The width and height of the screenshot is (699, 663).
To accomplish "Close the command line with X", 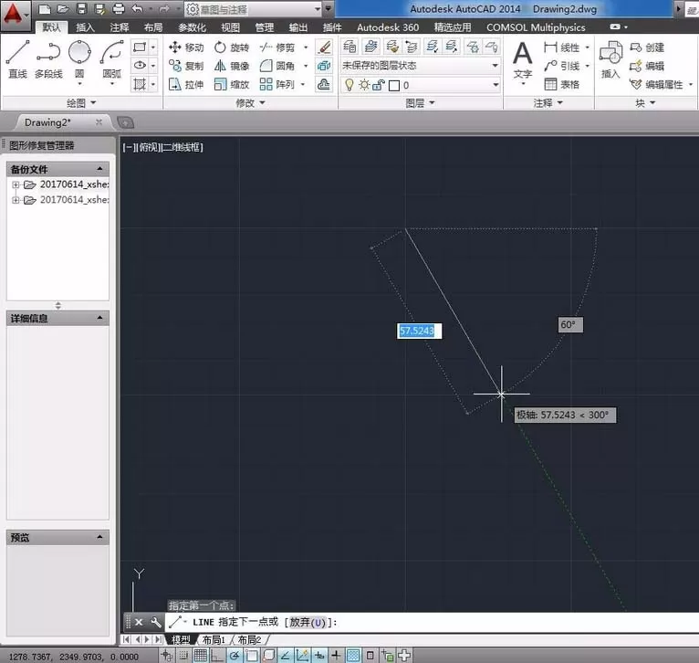I will pos(139,622).
